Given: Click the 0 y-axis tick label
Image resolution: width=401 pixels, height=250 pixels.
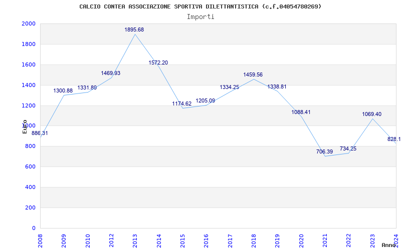Looking at the screenshot, I should coord(34,228).
